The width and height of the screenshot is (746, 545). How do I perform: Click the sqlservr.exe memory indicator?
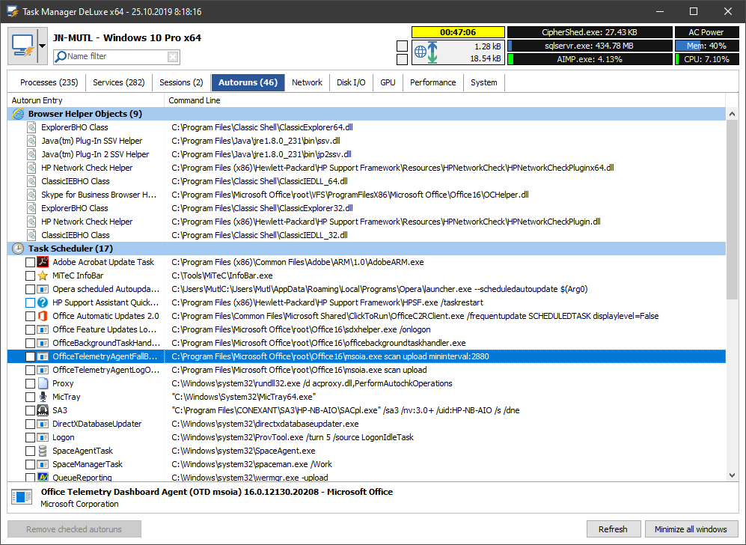coord(590,46)
